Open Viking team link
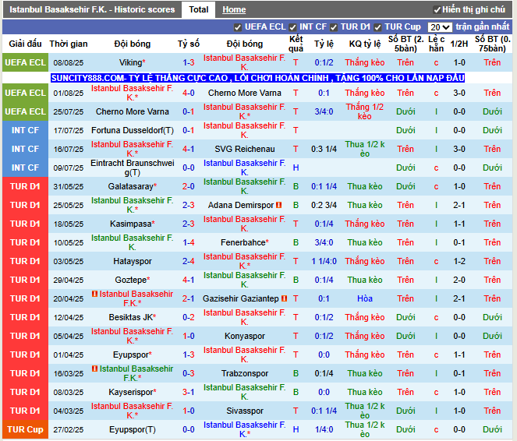 [x=130, y=62]
